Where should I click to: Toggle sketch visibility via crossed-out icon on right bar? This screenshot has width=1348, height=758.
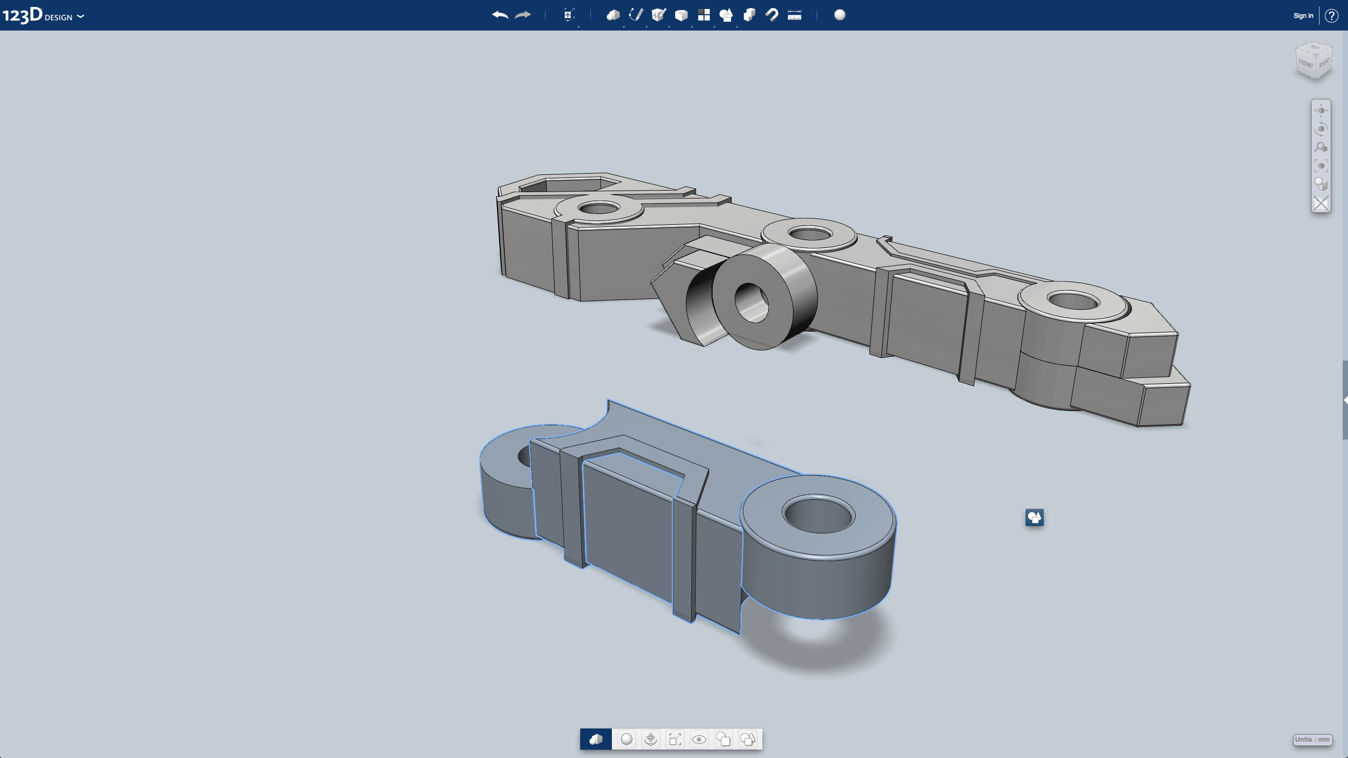[1322, 203]
